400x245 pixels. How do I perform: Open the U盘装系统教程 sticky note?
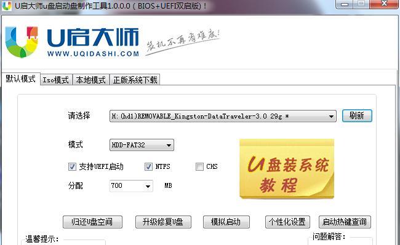pos(287,169)
